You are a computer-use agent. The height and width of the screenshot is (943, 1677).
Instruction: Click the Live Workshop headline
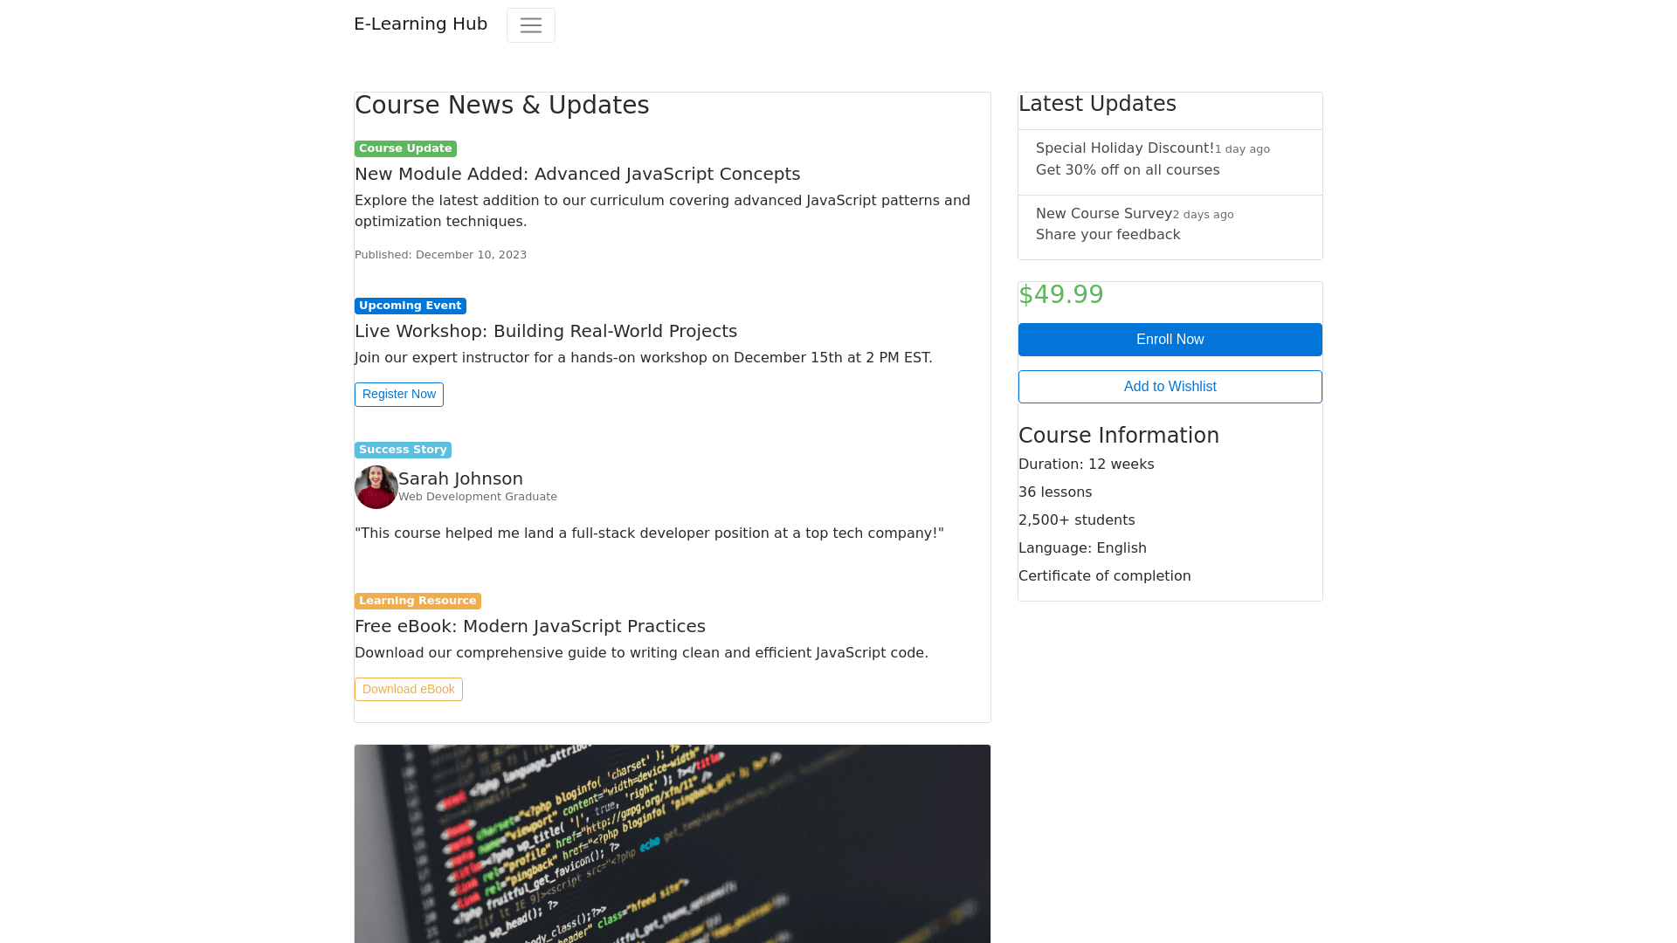pos(545,332)
